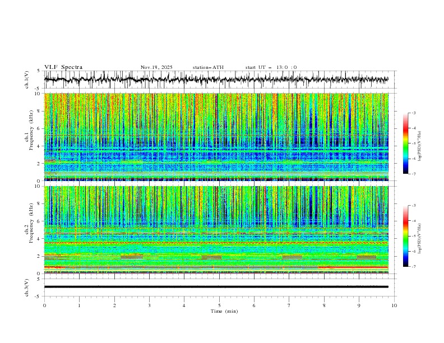Click the lower color scale bar for ch.2

405,236
